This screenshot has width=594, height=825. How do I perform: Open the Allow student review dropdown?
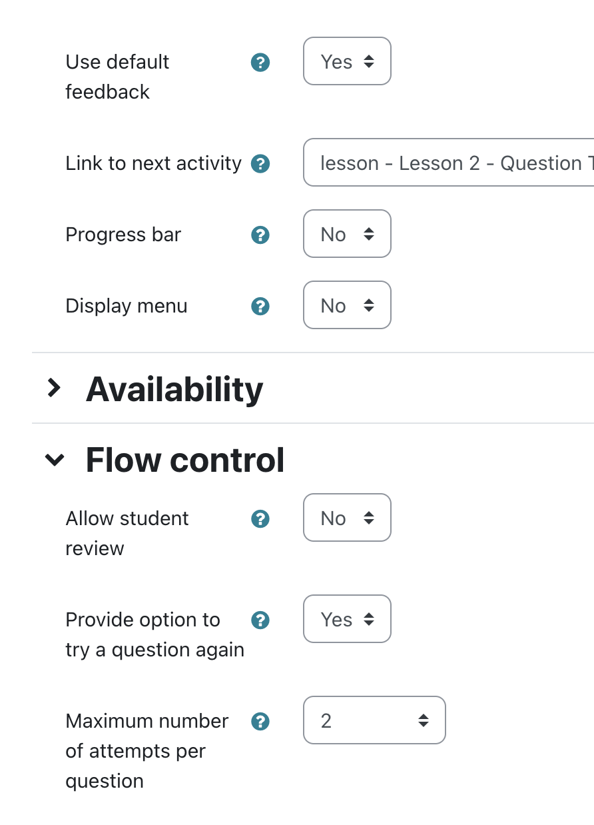point(347,518)
